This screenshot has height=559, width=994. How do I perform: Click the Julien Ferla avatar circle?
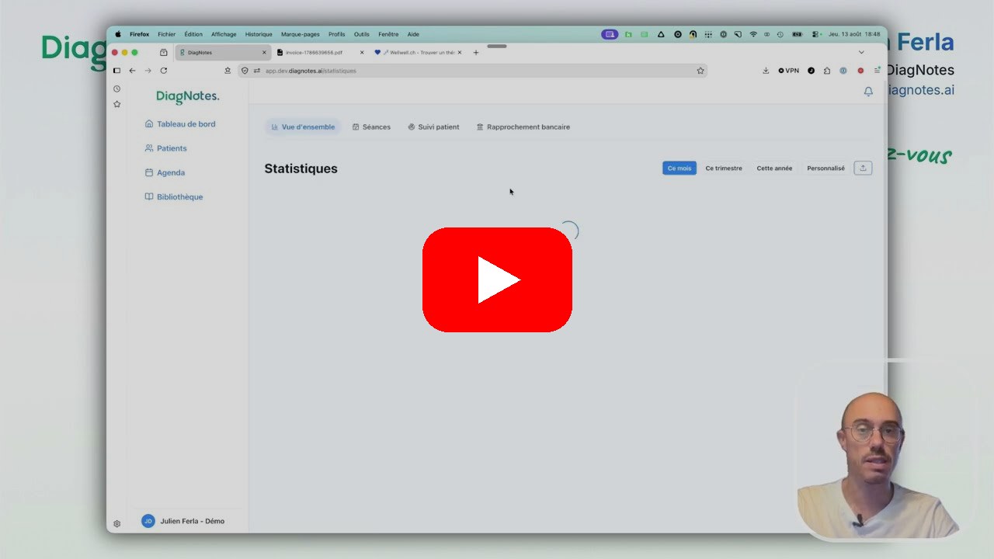pos(148,521)
